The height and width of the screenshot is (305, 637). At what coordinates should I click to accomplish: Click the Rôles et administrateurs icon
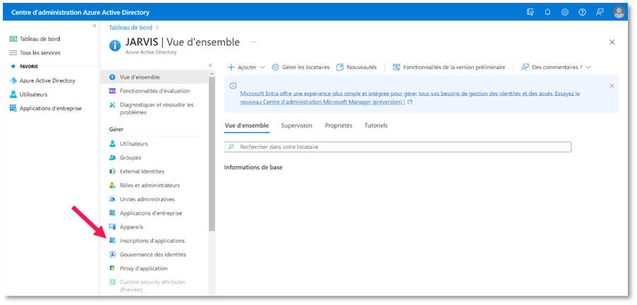pyautogui.click(x=113, y=186)
